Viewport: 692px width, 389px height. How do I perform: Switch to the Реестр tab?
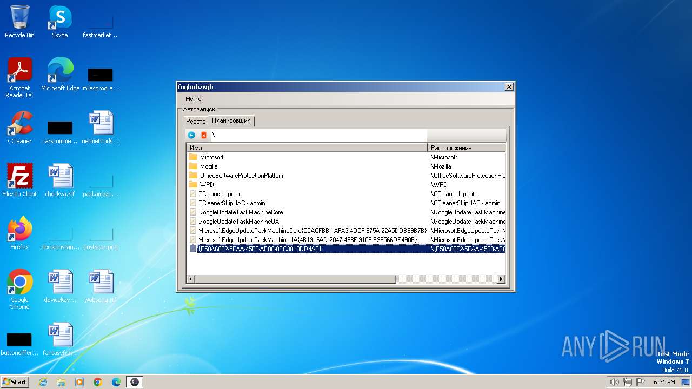196,122
